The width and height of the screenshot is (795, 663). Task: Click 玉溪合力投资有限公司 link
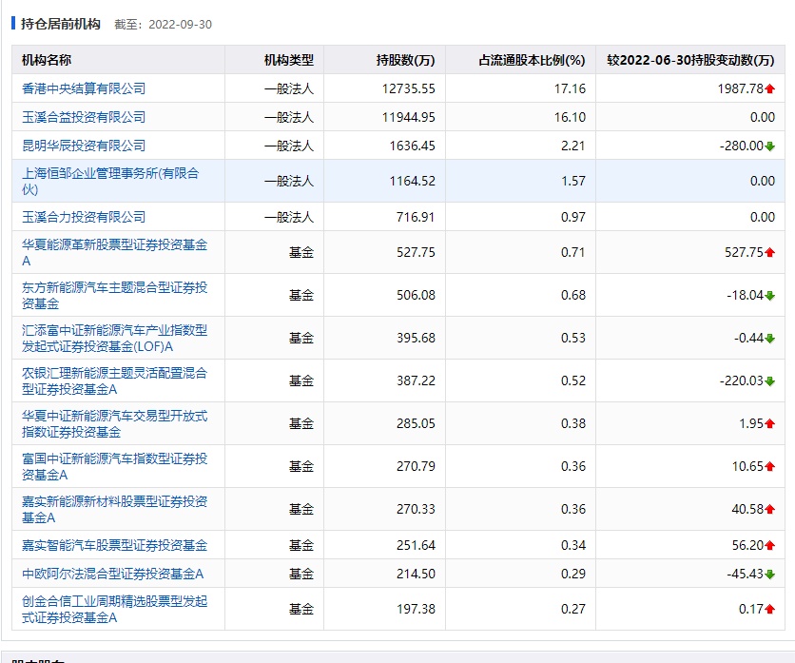pos(84,217)
